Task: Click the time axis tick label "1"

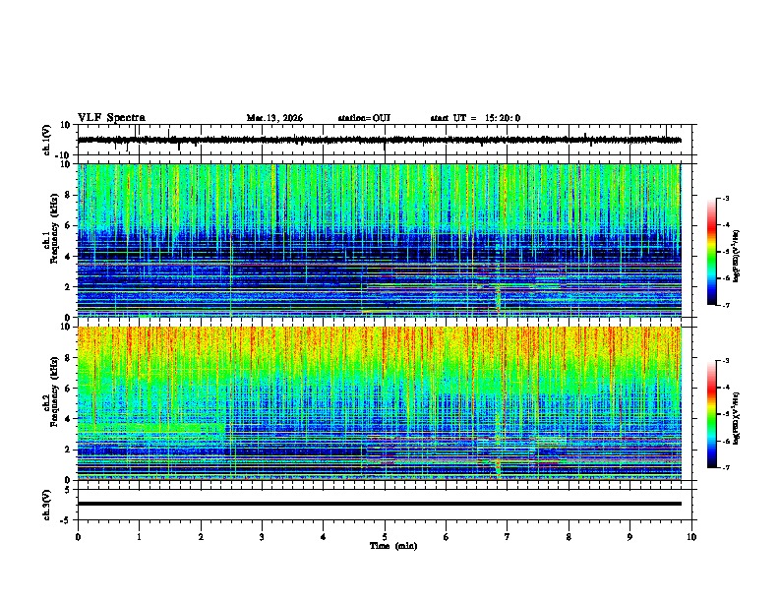Action: tap(139, 537)
